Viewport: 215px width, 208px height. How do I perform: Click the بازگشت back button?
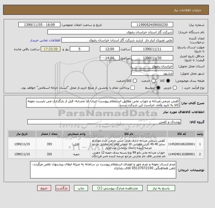point(62,188)
